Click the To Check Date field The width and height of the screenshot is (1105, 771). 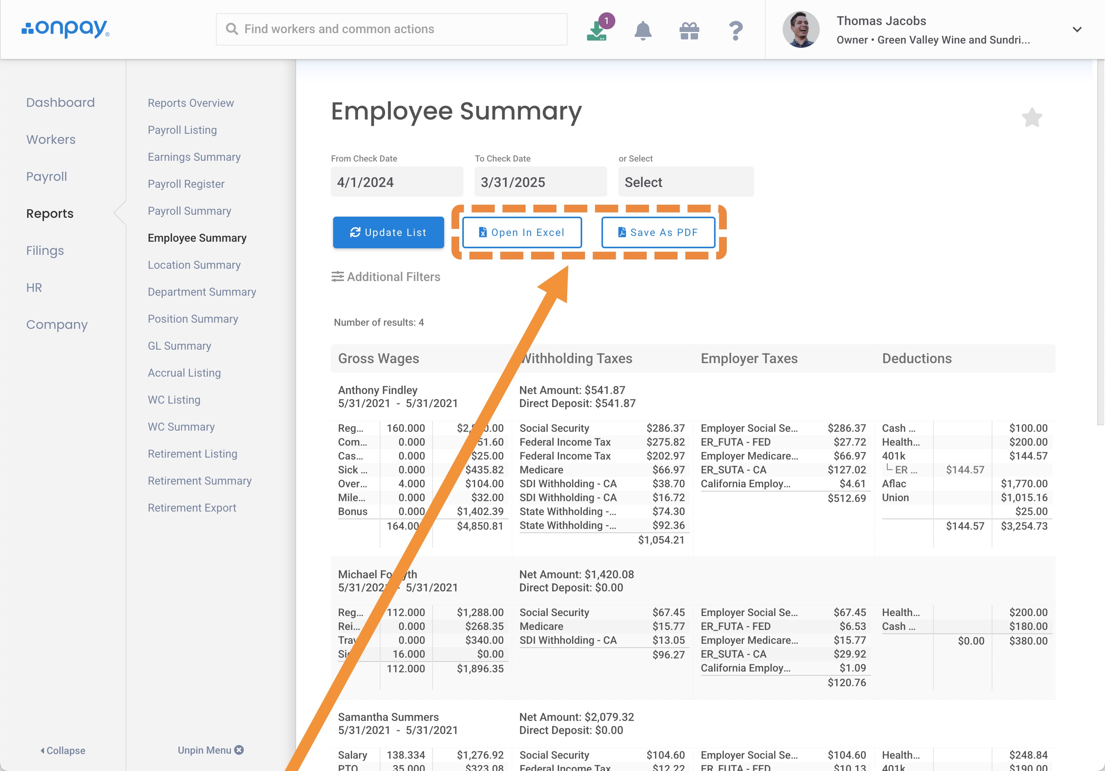tap(541, 182)
